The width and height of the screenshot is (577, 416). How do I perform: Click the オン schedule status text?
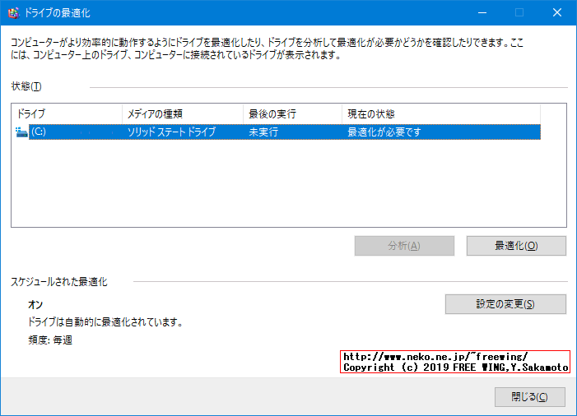[x=35, y=305]
